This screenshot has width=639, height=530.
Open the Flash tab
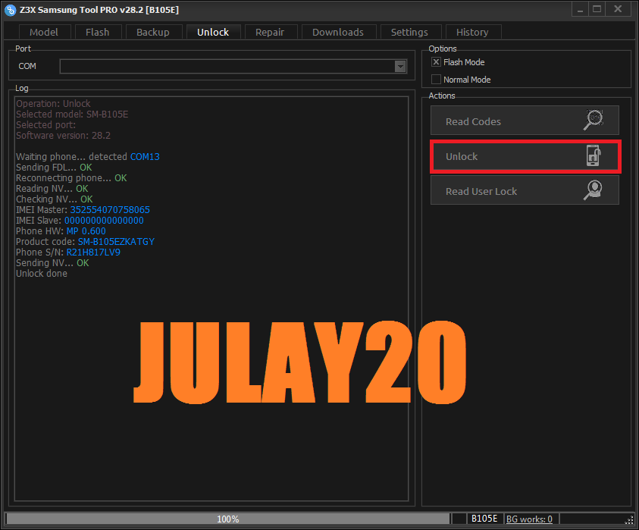98,32
